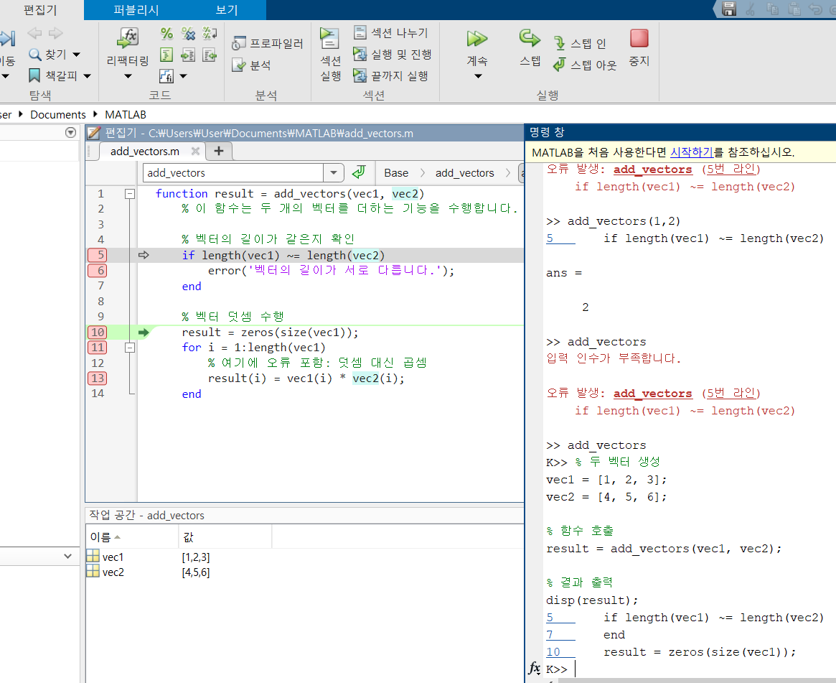Switch to the 보기 ribbon tab
Screen dimensions: 836x683
click(227, 9)
